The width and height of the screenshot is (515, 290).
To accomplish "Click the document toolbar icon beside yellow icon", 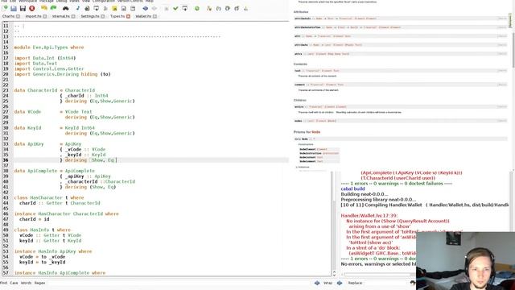I will 123,8.
